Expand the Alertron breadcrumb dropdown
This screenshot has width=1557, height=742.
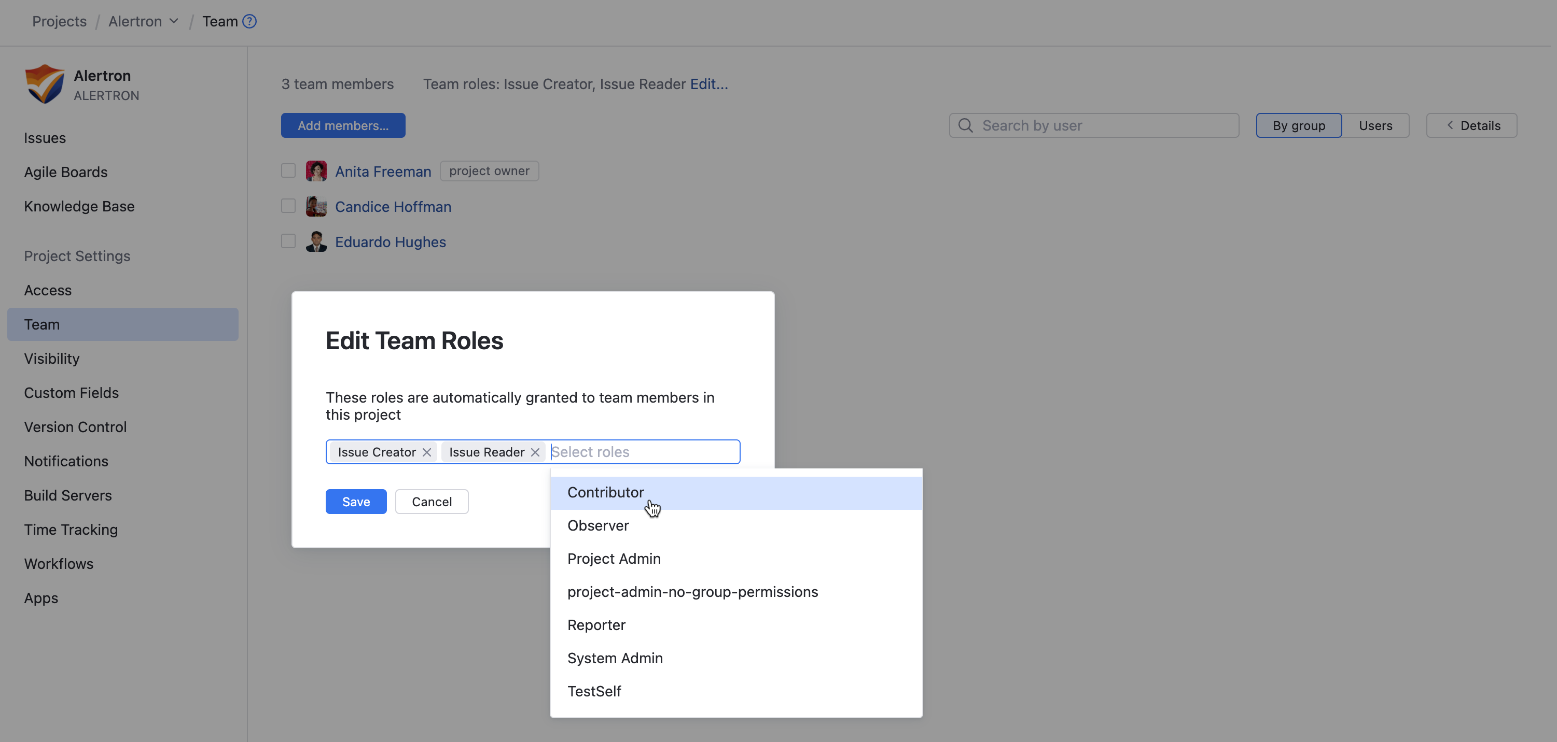[x=174, y=22]
